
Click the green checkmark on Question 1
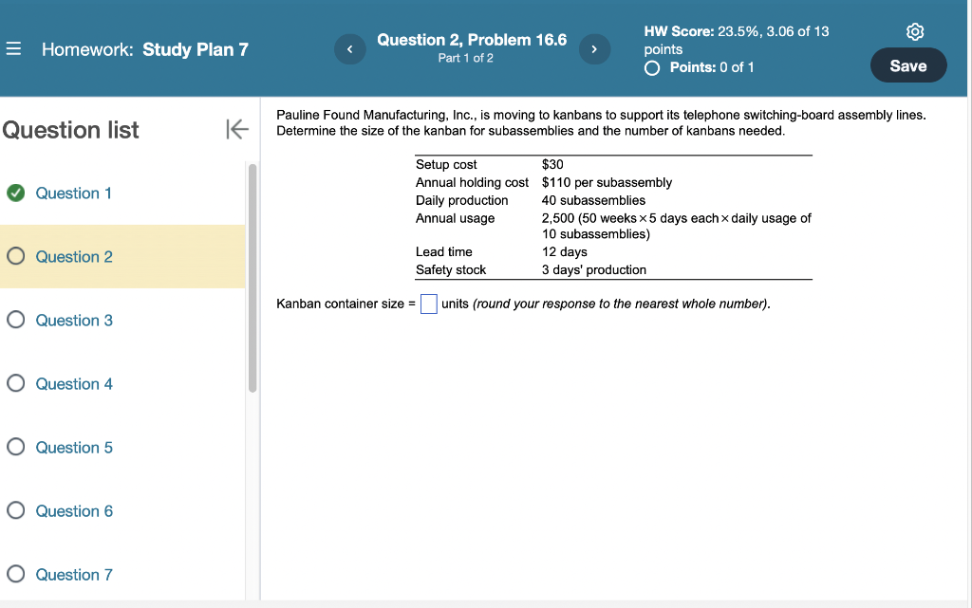click(x=14, y=193)
